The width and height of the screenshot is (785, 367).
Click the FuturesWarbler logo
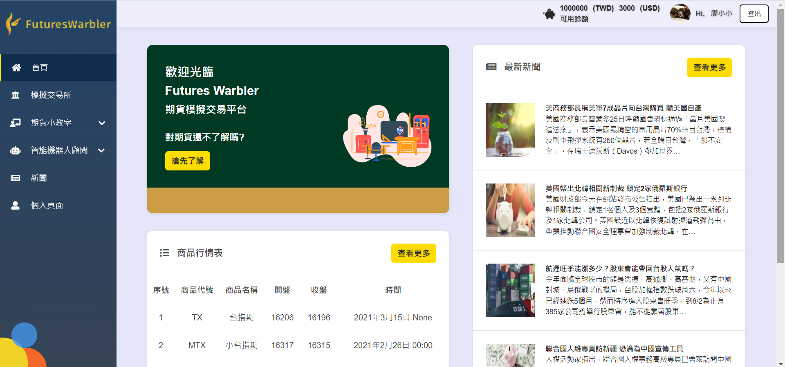[x=58, y=24]
